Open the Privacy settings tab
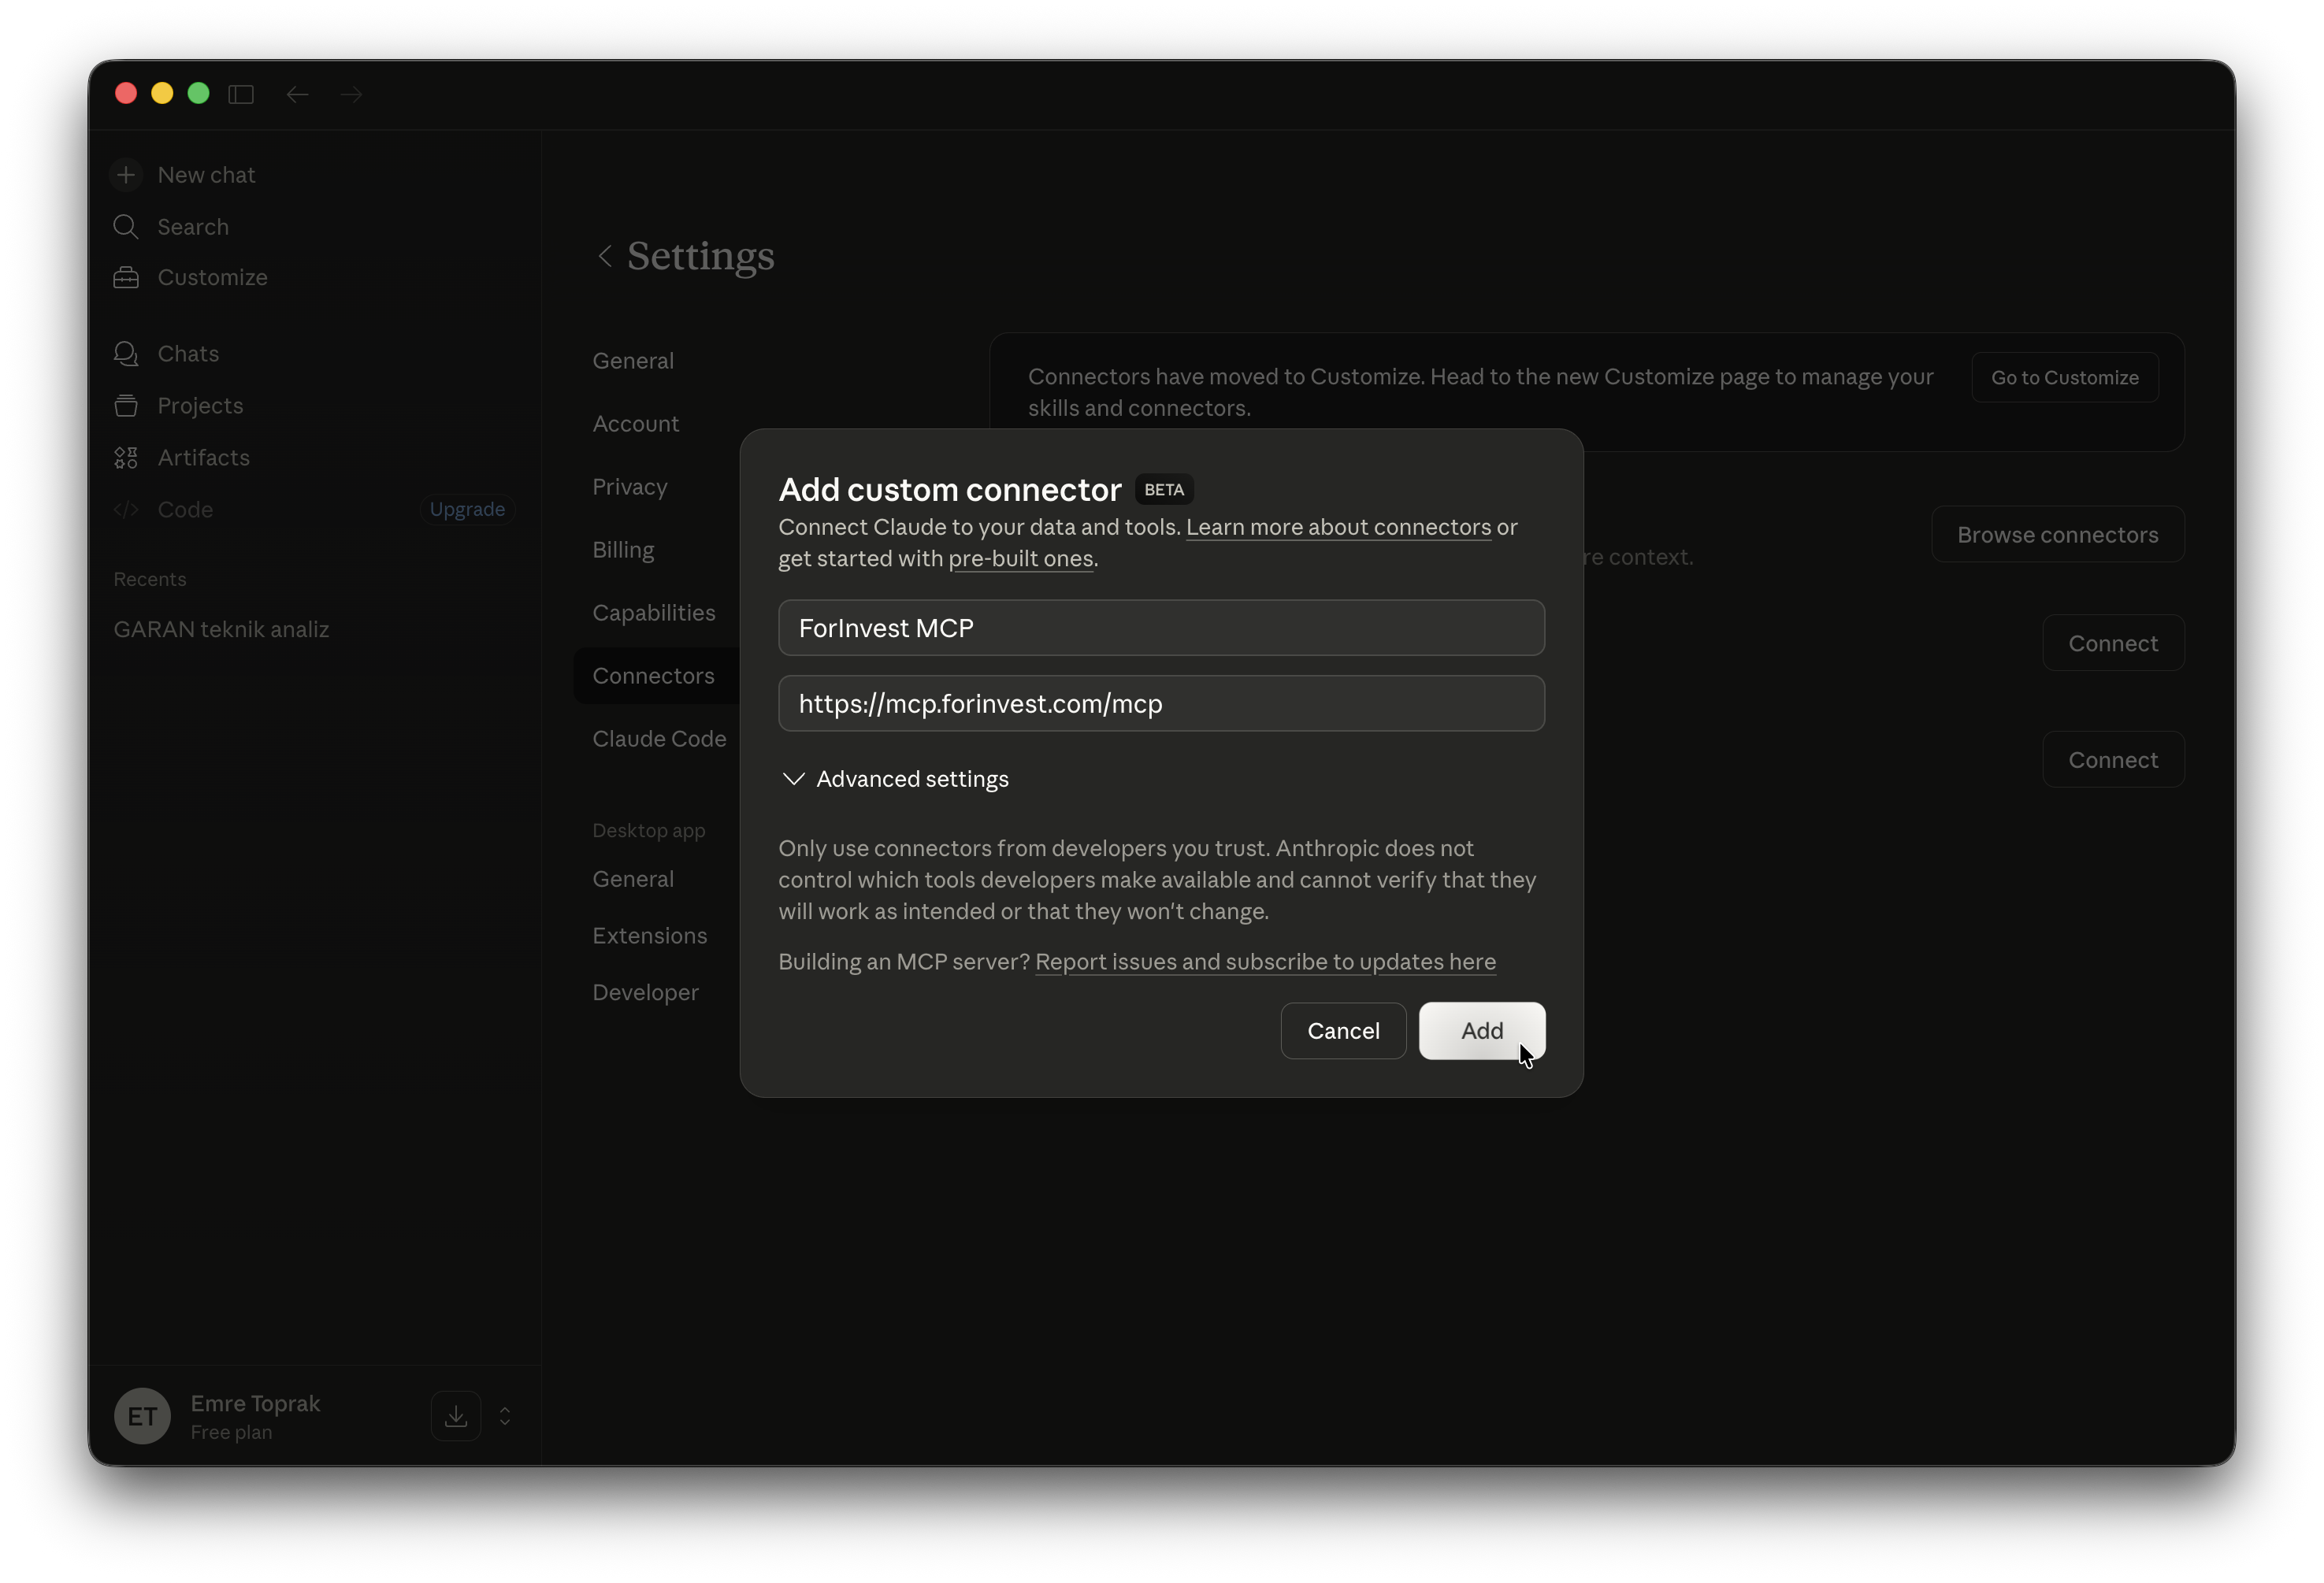The height and width of the screenshot is (1583, 2324). coord(629,487)
